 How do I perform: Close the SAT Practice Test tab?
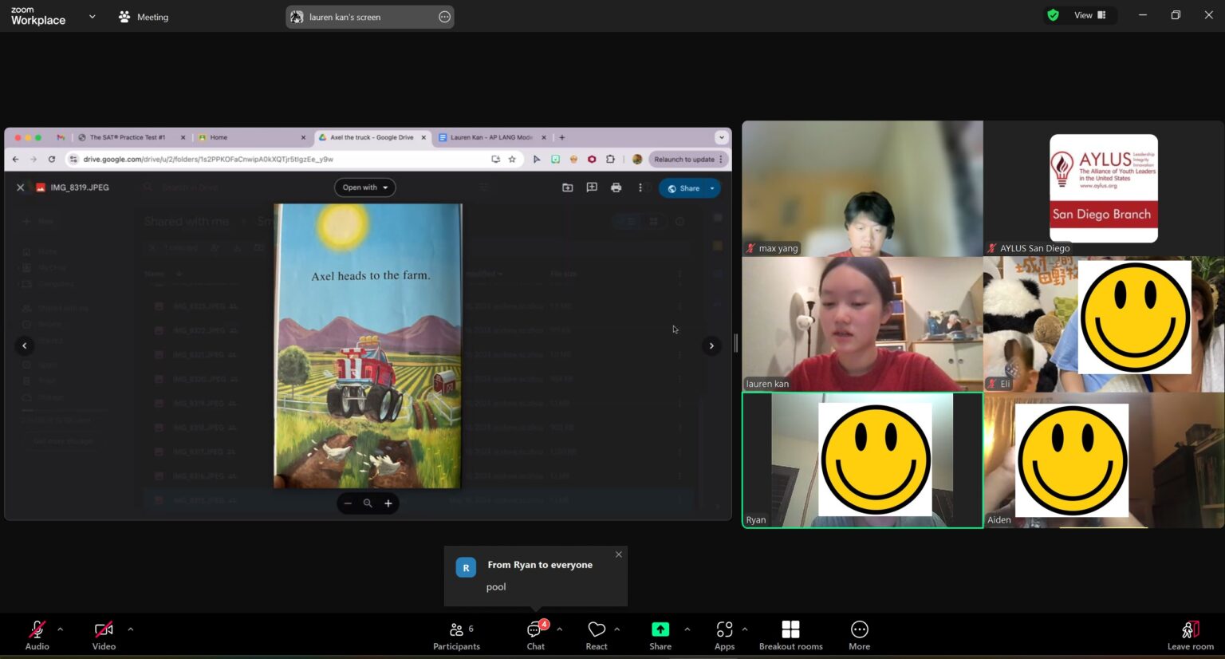(x=183, y=137)
